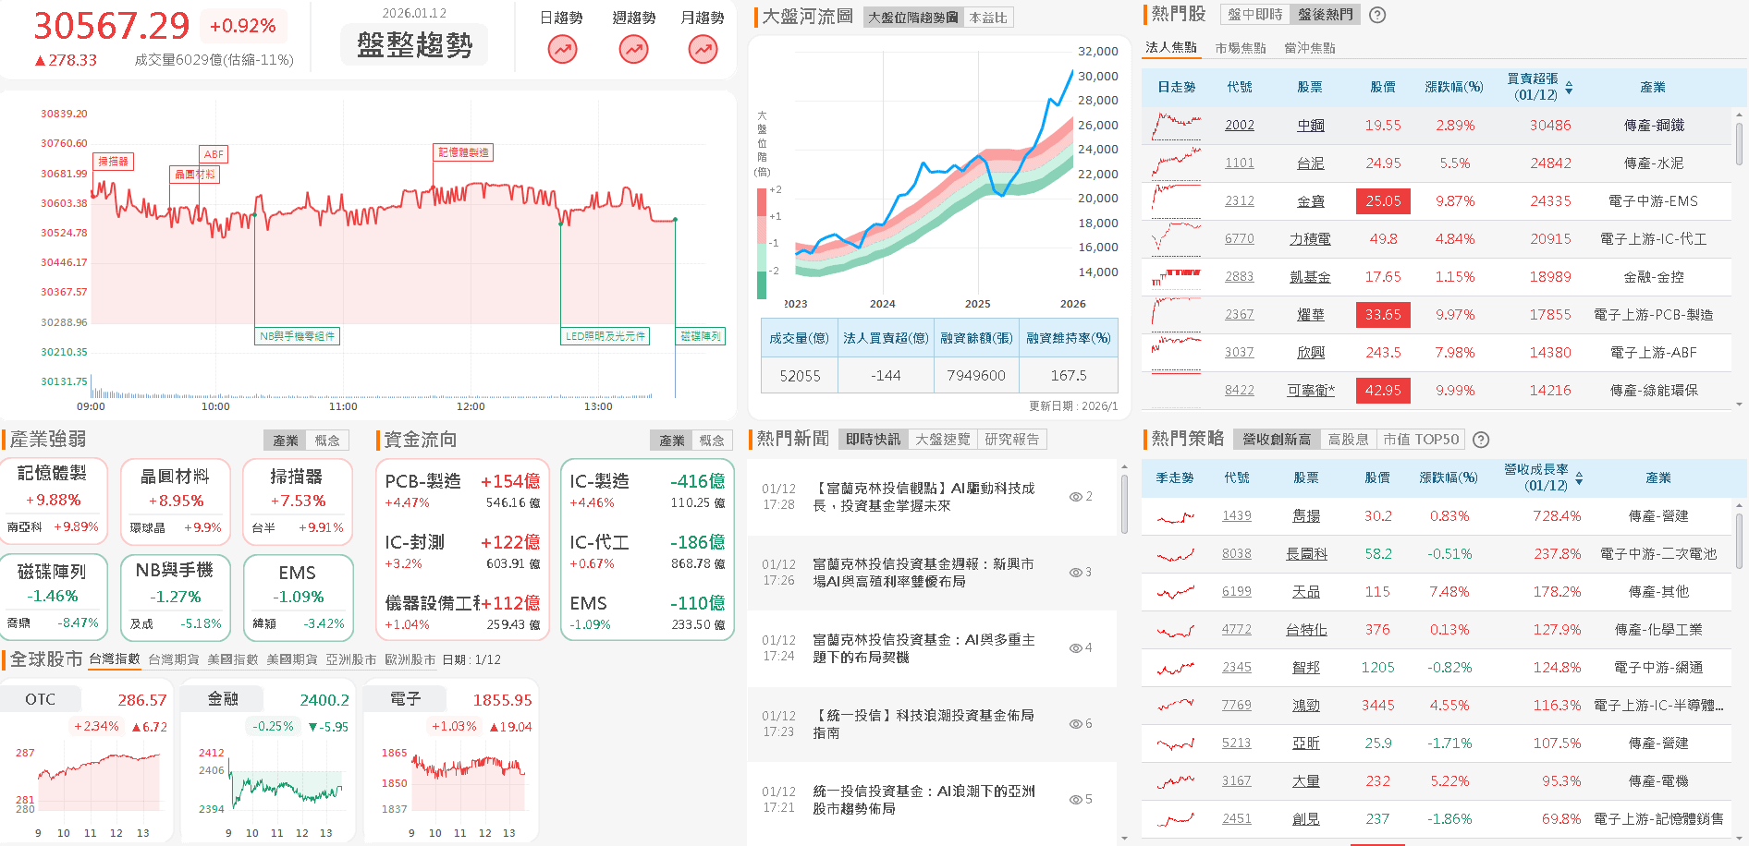The height and width of the screenshot is (846, 1749).
Task: Switch 資金流向 panel to 概念 view
Action: click(713, 441)
